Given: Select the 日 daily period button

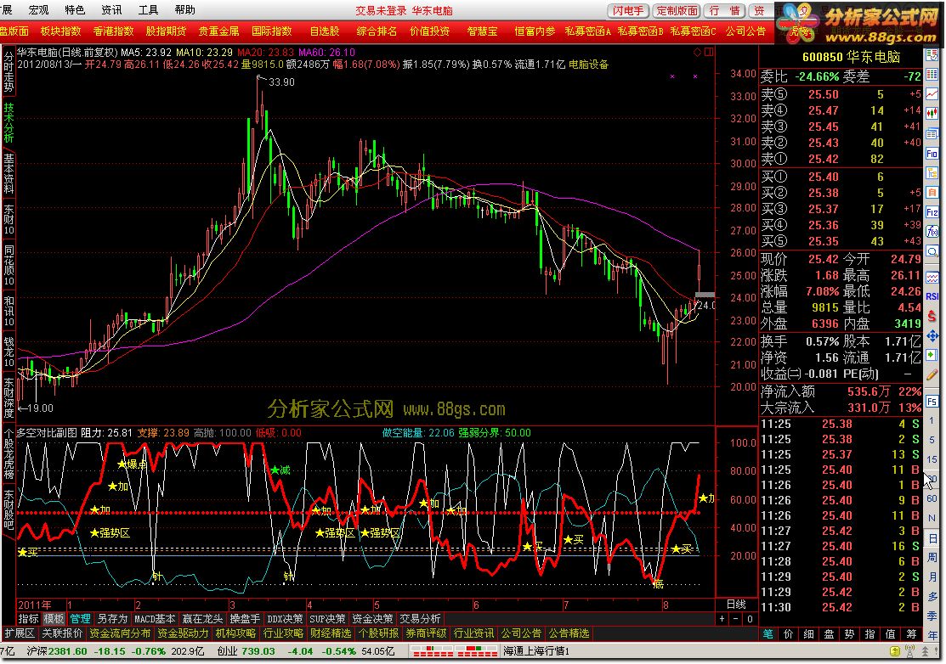Looking at the screenshot, I should point(932,538).
